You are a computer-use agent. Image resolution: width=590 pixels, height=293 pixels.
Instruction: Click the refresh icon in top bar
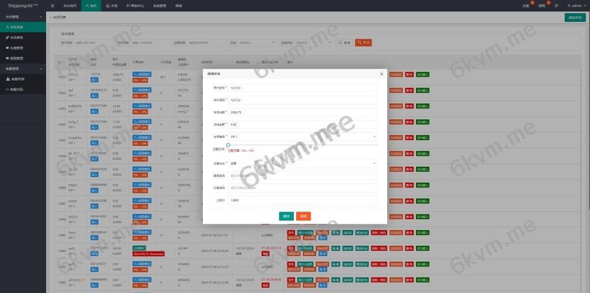(556, 5)
